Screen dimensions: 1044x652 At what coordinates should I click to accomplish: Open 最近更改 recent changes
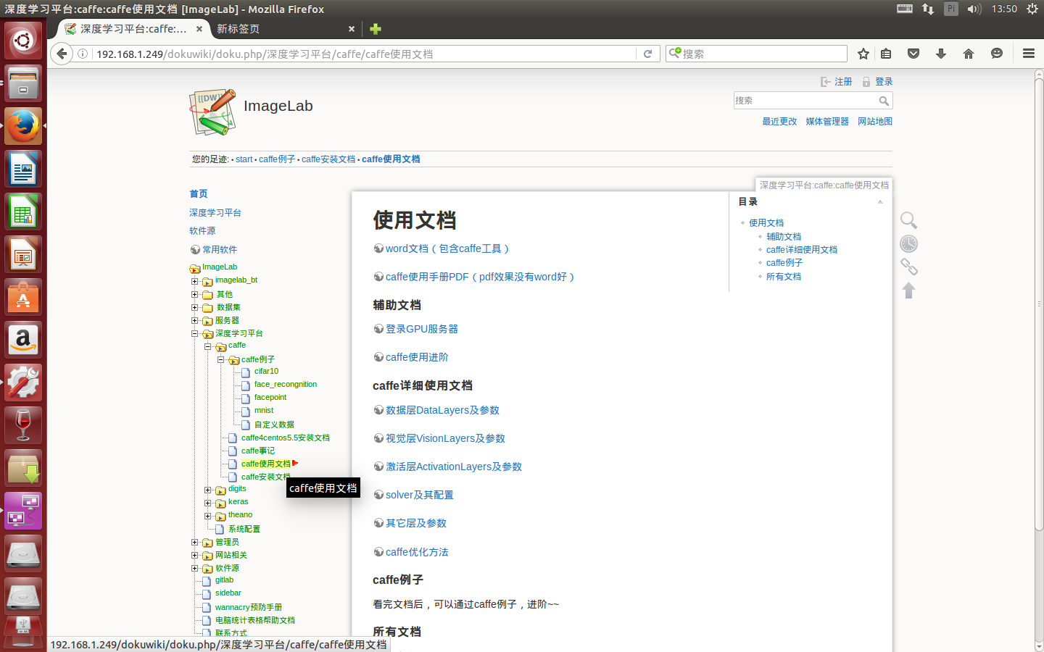779,122
